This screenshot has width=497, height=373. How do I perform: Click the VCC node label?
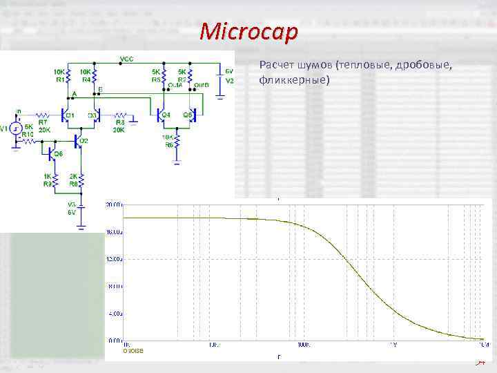tap(127, 59)
